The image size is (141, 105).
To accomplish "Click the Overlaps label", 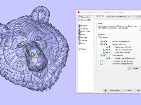I will (84, 40).
